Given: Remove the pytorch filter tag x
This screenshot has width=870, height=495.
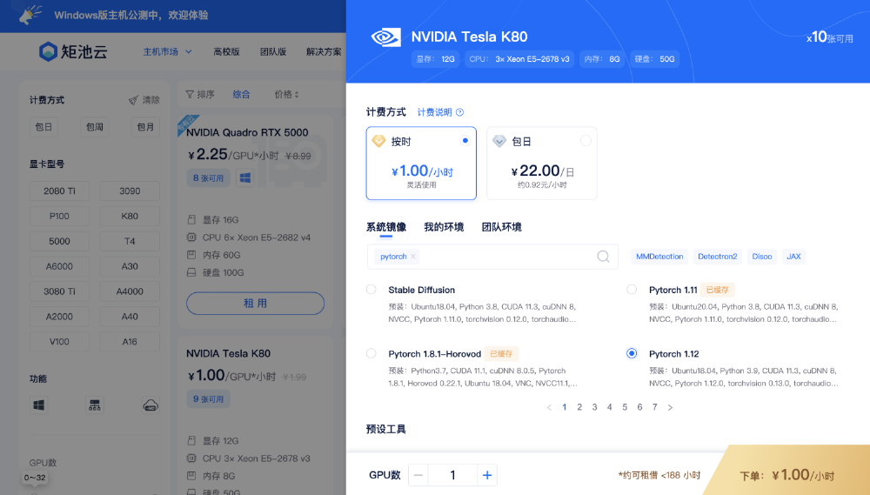Looking at the screenshot, I should click(413, 257).
